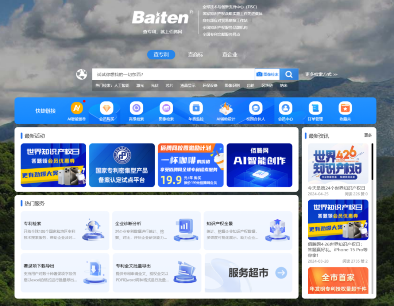Click 更多 in 最新资讯 panel
Screen dimensions: 394x306
pos(368,136)
